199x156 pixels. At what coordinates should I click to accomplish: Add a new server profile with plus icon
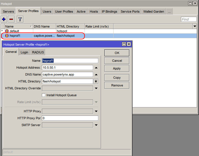4,19
